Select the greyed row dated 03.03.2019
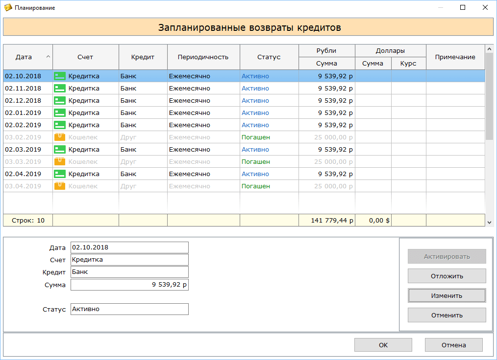This screenshot has width=497, height=360. tap(244, 161)
